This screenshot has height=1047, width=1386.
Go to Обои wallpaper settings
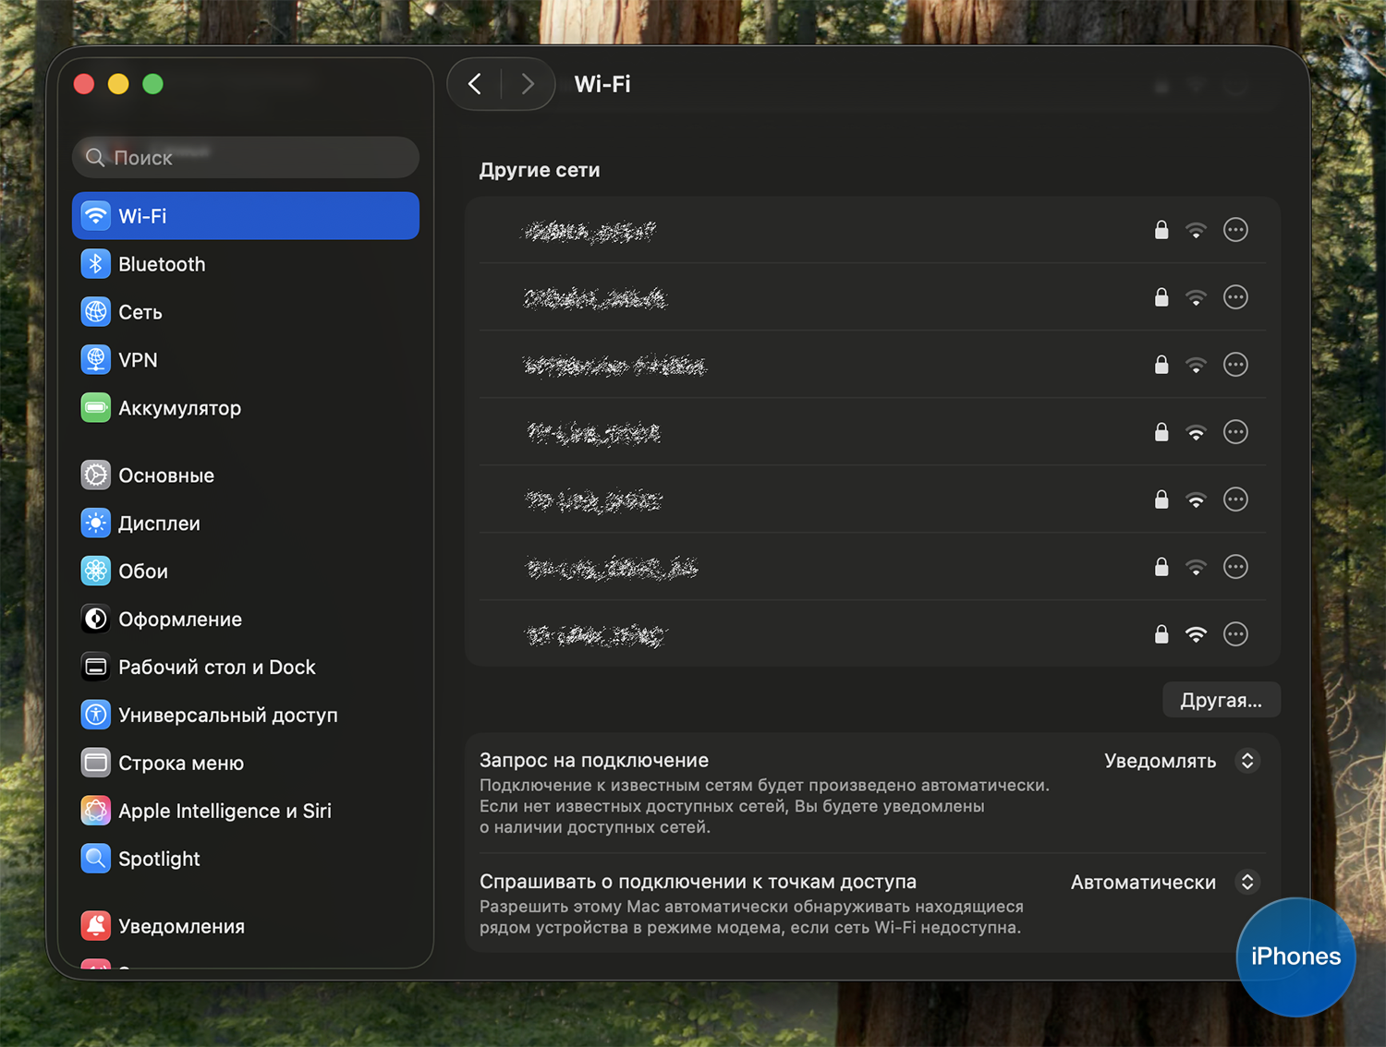(x=143, y=572)
